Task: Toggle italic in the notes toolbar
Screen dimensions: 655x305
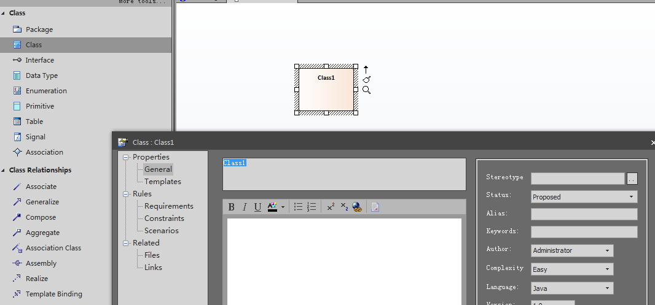Action: click(245, 207)
